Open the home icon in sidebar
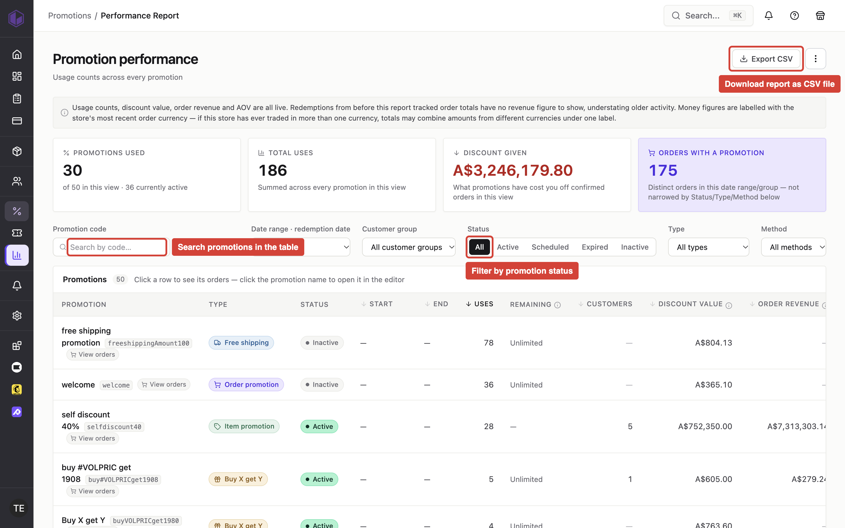845x528 pixels. 17,54
